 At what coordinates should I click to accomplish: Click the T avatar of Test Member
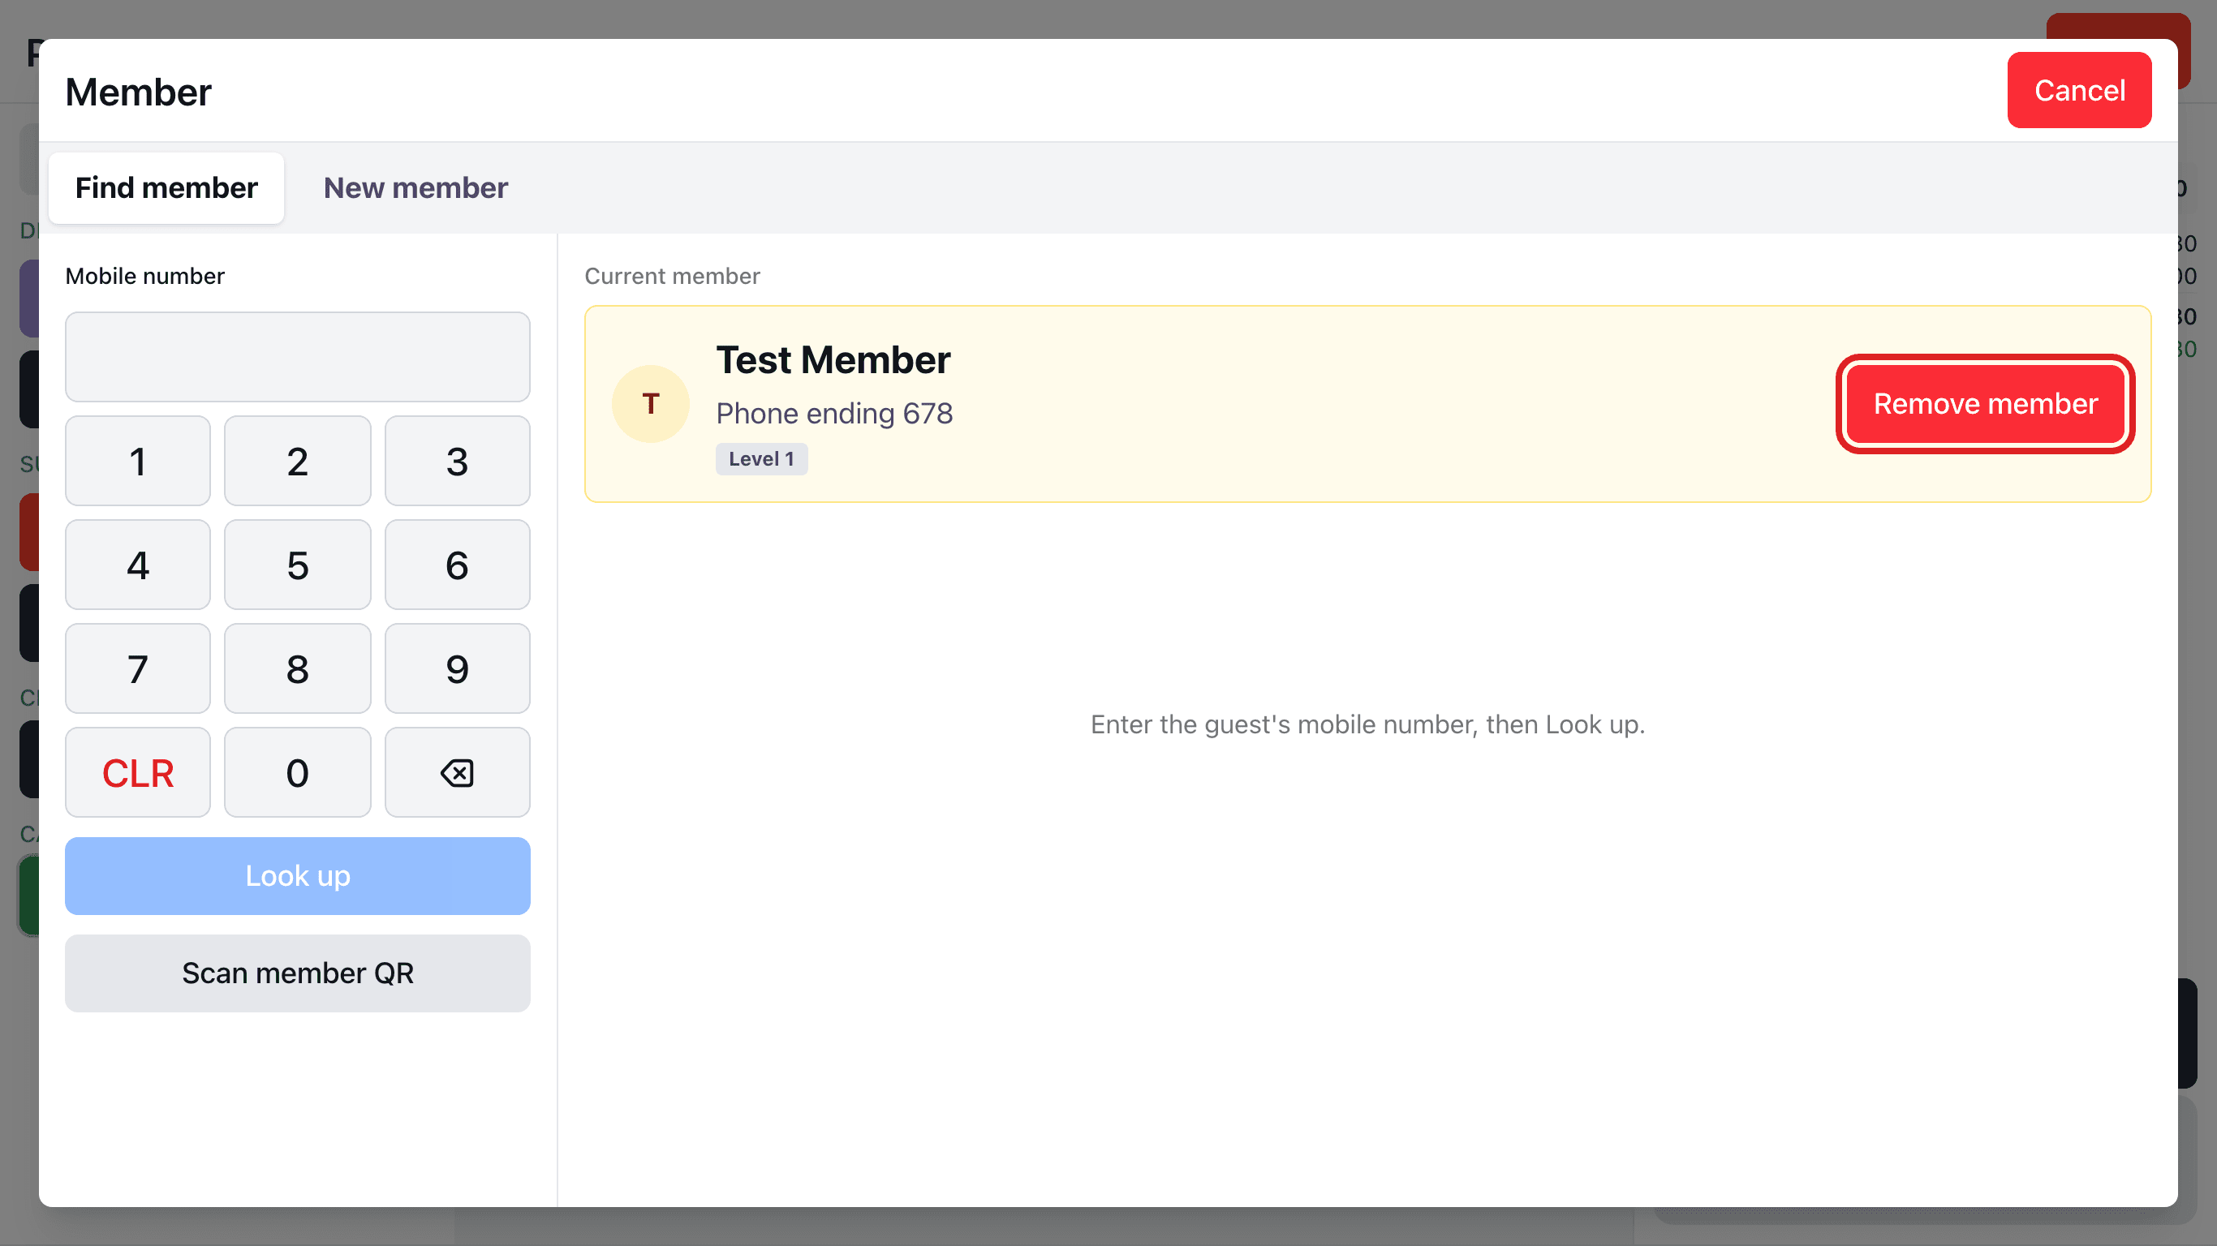[x=651, y=404]
